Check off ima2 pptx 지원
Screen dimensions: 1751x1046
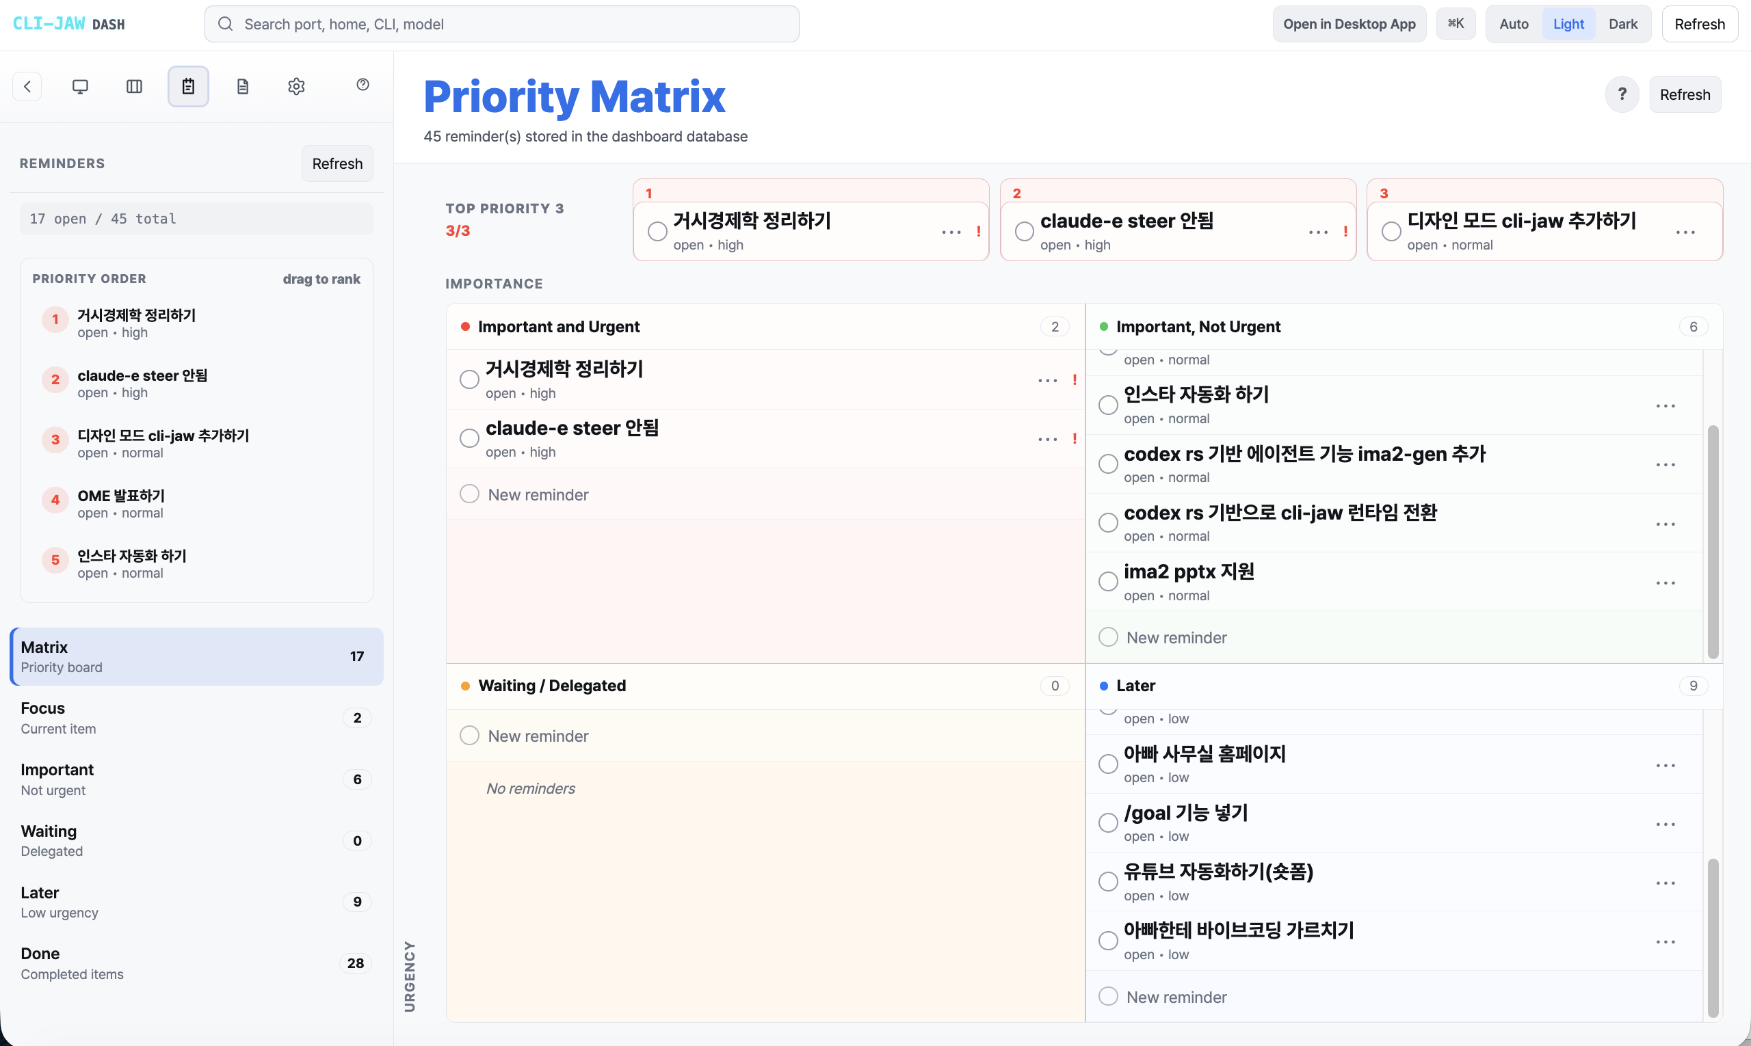[1109, 582]
